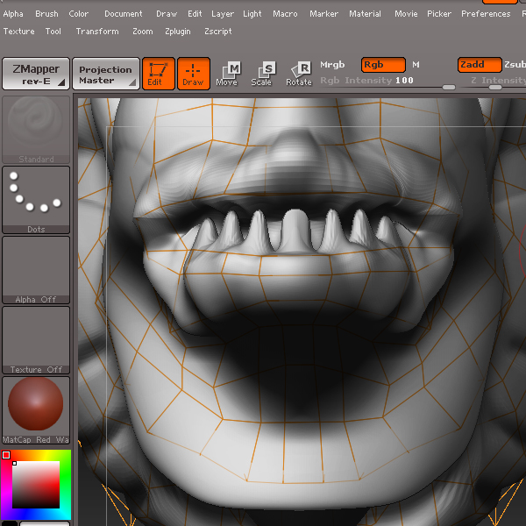Open the Texture menu
The height and width of the screenshot is (526, 526).
pos(18,32)
